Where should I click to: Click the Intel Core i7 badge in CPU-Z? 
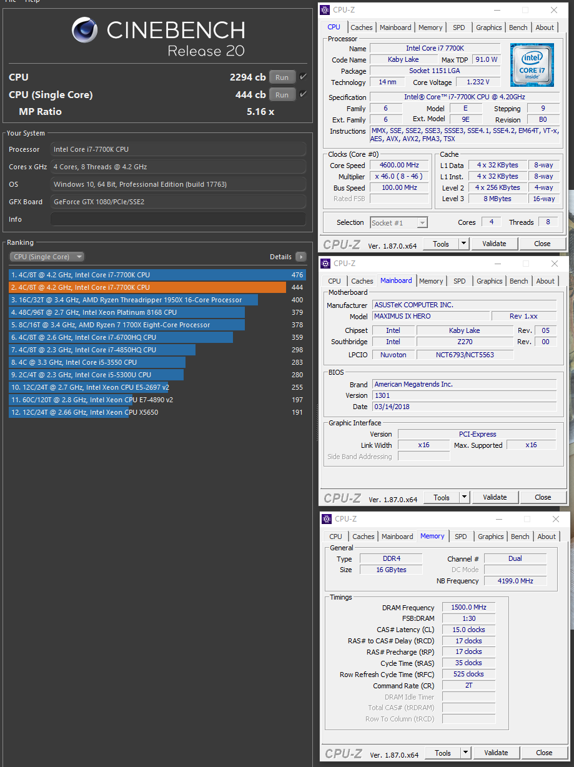tap(532, 66)
